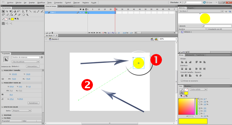Select the S saturation radio button
The height and width of the screenshot is (125, 232).
(x=200, y=102)
